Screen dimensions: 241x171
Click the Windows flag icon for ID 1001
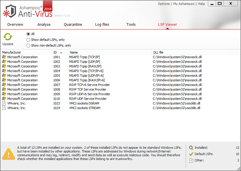coord(4,57)
